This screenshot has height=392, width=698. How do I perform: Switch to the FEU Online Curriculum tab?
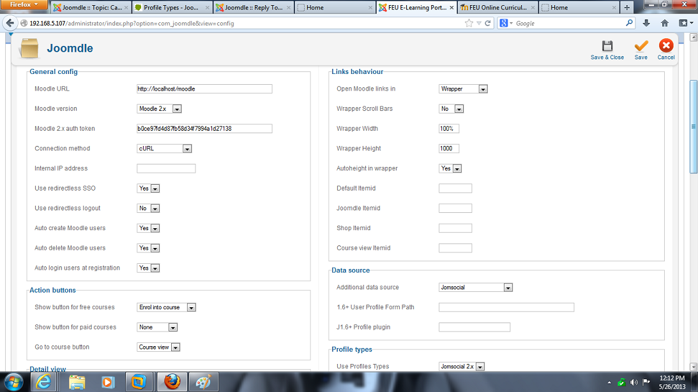(496, 8)
